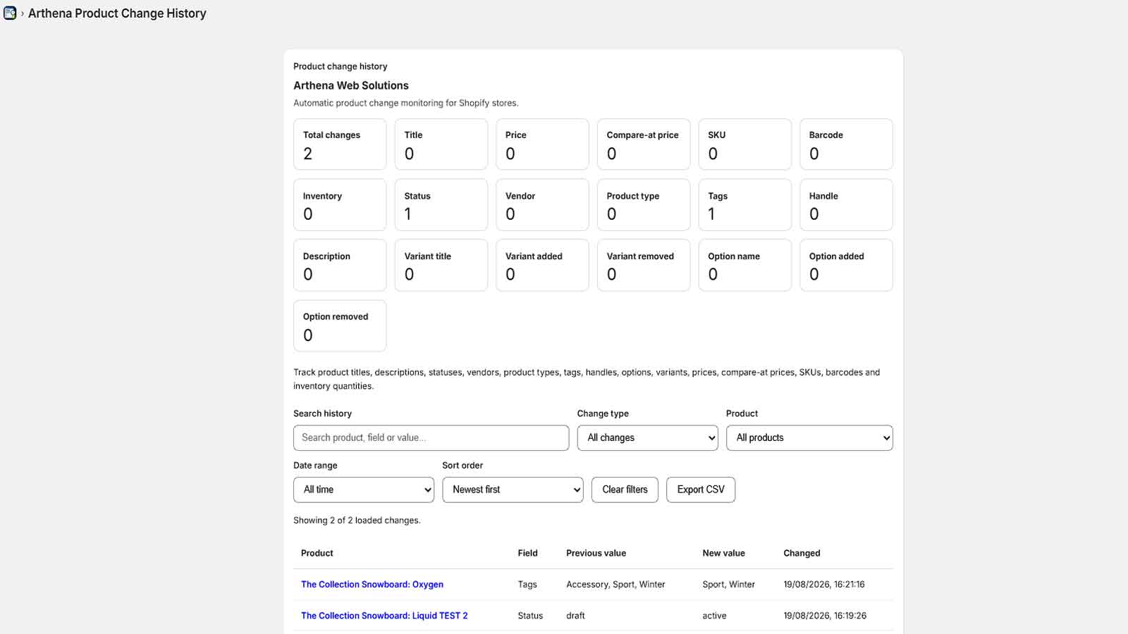The width and height of the screenshot is (1128, 634).
Task: Click the Arthena Web Solutions heading
Action: (x=351, y=85)
